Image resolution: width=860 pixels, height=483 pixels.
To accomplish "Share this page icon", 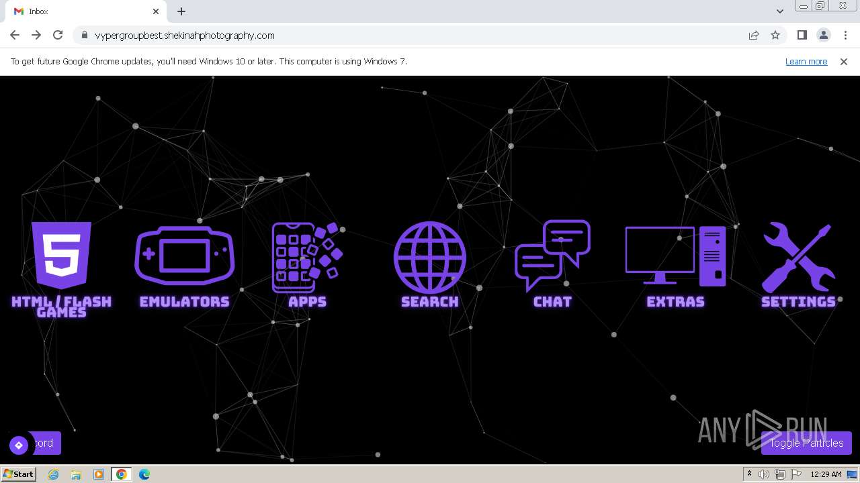I will (x=754, y=36).
